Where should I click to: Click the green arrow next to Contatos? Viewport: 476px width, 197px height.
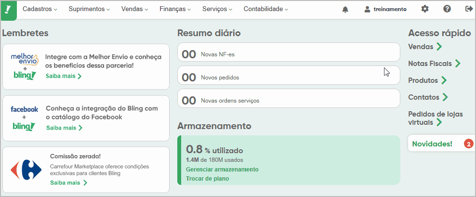(x=445, y=97)
